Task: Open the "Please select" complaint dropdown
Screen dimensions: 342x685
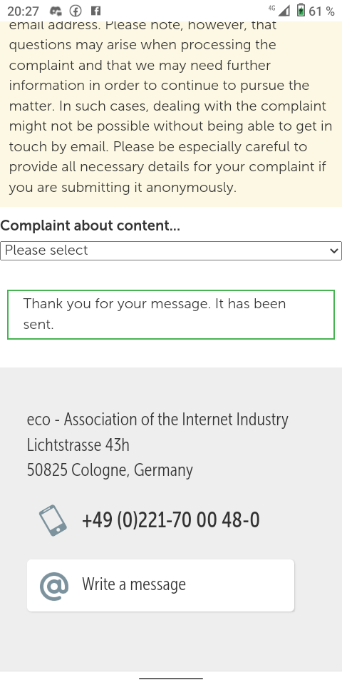Action: (x=171, y=250)
